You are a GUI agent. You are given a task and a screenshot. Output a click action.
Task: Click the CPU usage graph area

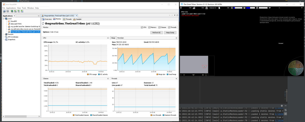78,58
